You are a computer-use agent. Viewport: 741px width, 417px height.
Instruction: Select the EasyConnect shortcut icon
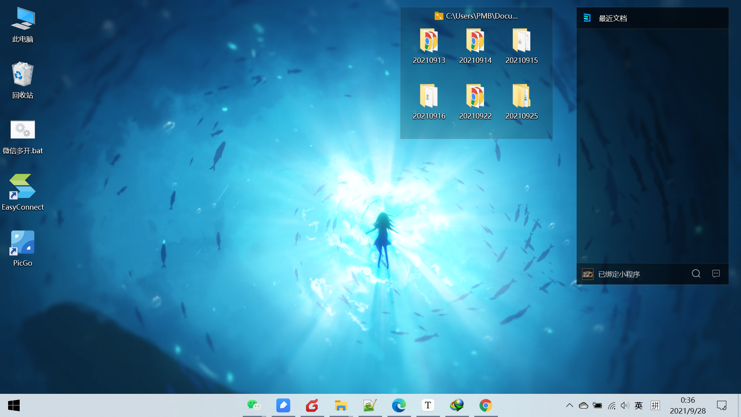[23, 192]
